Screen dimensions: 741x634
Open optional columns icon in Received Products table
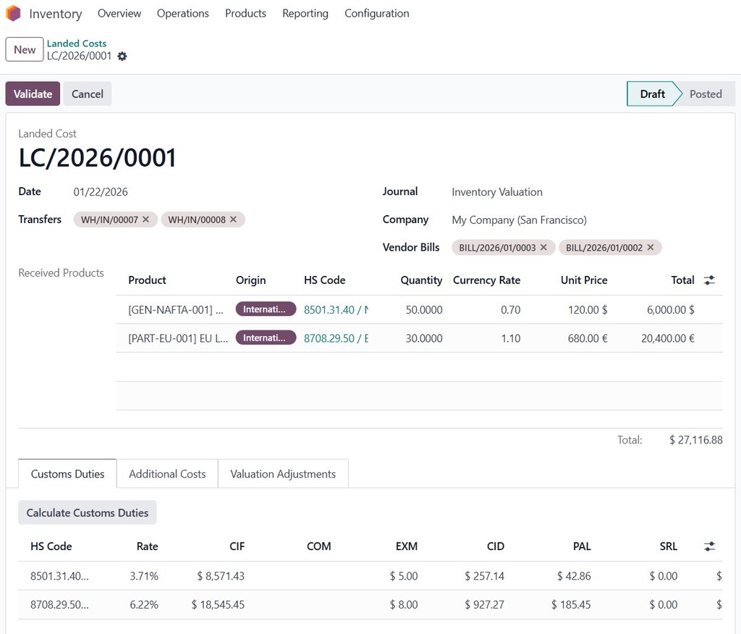click(709, 280)
